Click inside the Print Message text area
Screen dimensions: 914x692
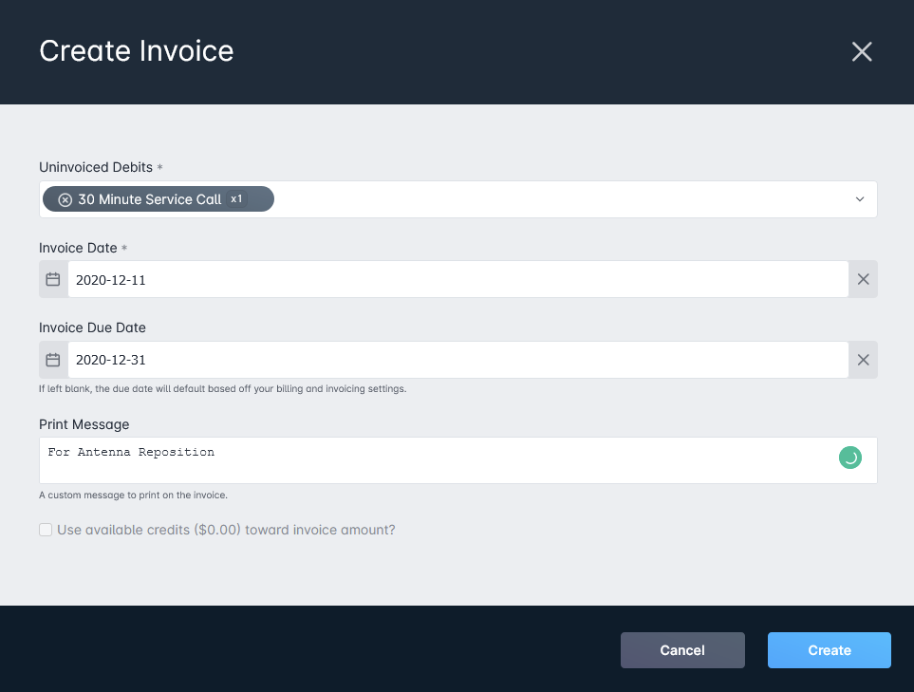[x=458, y=460]
